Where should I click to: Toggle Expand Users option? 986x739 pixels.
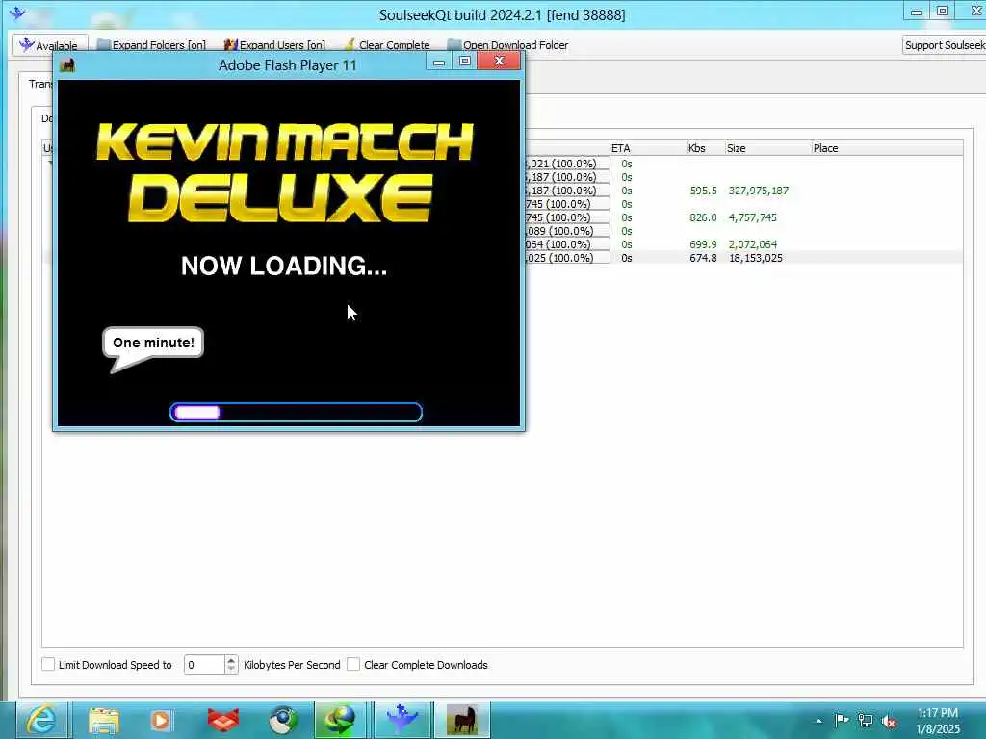[x=274, y=45]
